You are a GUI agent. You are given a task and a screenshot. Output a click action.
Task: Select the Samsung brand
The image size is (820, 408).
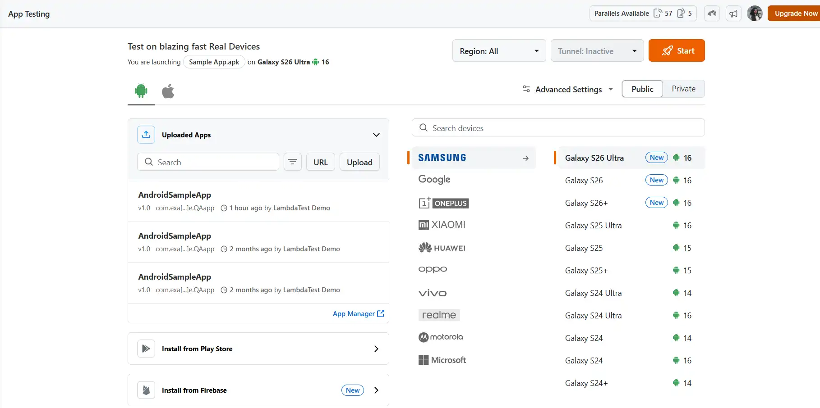click(x=474, y=158)
